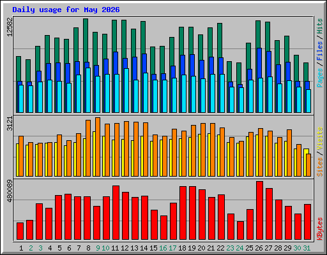Click day 14 on the x-axis
The image size is (327, 255).
(144, 248)
